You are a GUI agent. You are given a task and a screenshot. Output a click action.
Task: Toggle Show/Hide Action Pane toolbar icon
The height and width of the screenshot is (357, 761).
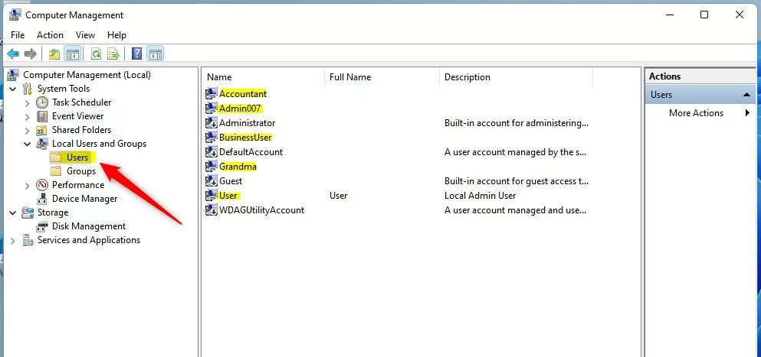156,54
